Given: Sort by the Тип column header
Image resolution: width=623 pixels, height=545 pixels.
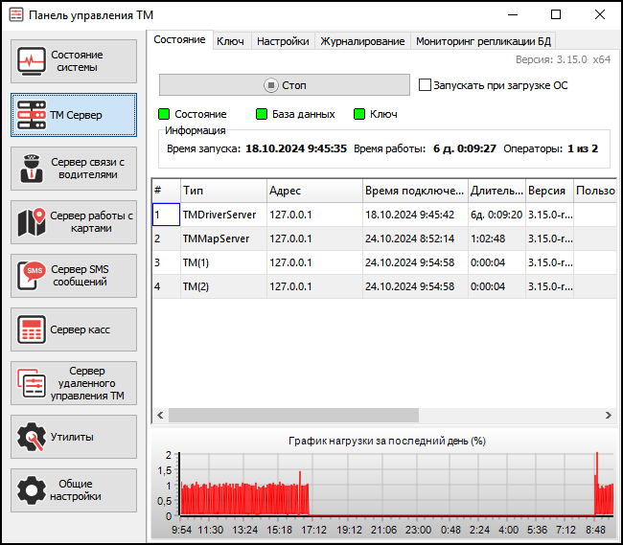Looking at the screenshot, I should (x=223, y=191).
